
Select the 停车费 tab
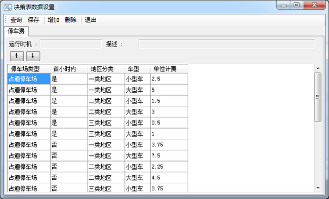16,31
